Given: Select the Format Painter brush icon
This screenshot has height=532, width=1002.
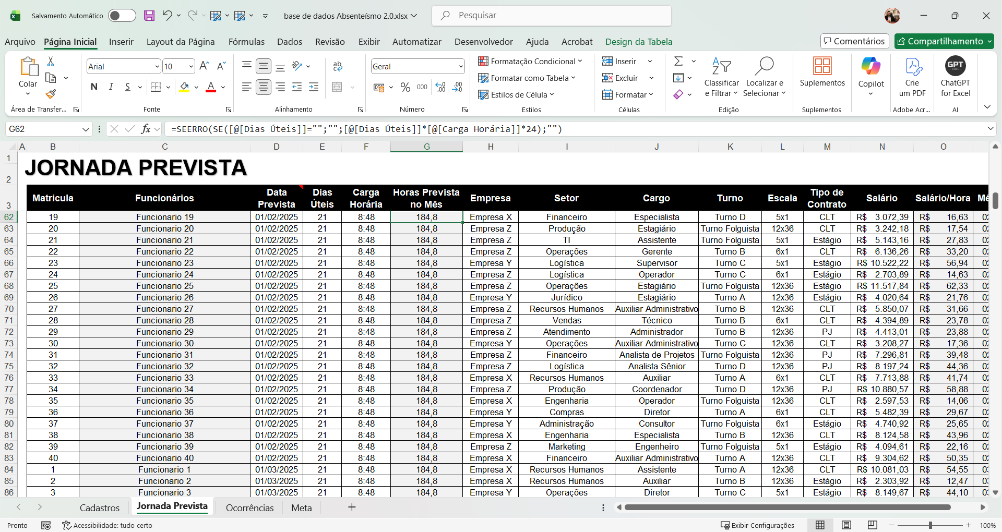Looking at the screenshot, I should (51, 94).
